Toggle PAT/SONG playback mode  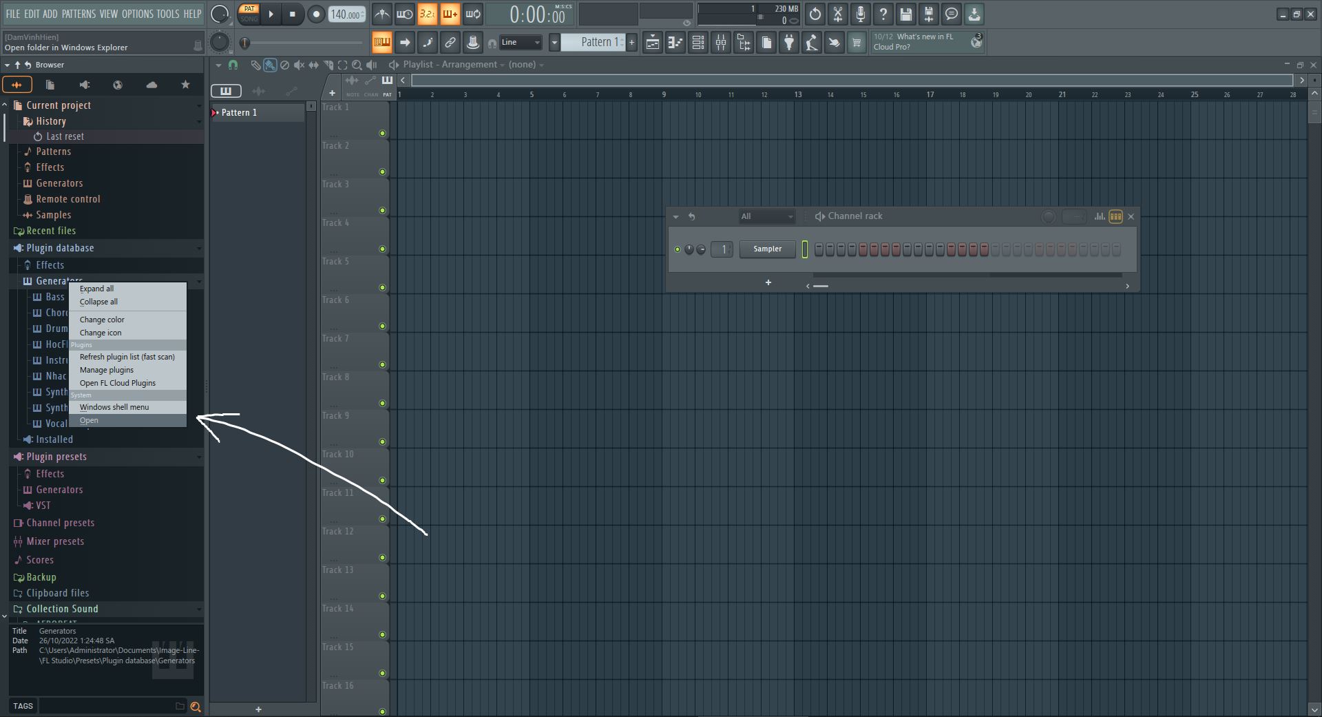[x=249, y=14]
